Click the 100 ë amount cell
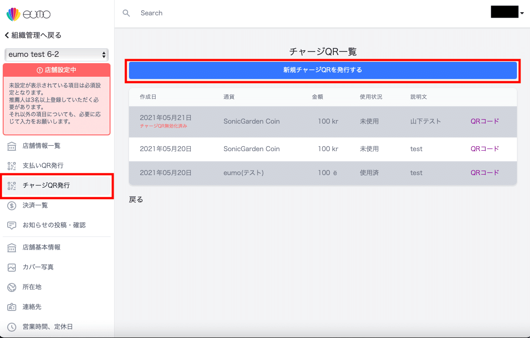Screen dimensions: 530x338 pos(327,173)
